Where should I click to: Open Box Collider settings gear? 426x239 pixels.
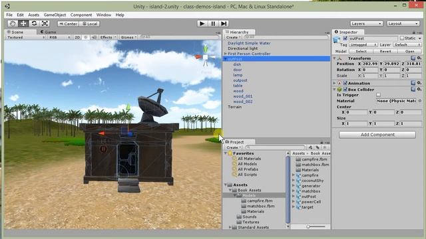[419, 89]
